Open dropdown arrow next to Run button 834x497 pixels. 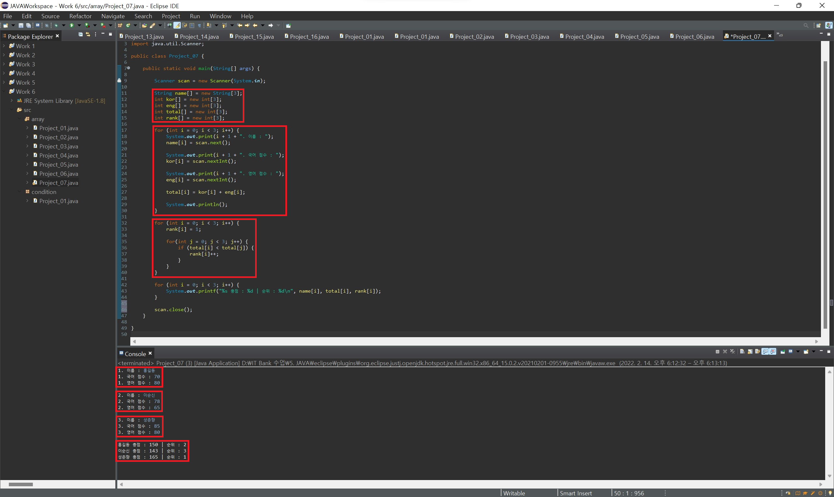click(x=79, y=25)
